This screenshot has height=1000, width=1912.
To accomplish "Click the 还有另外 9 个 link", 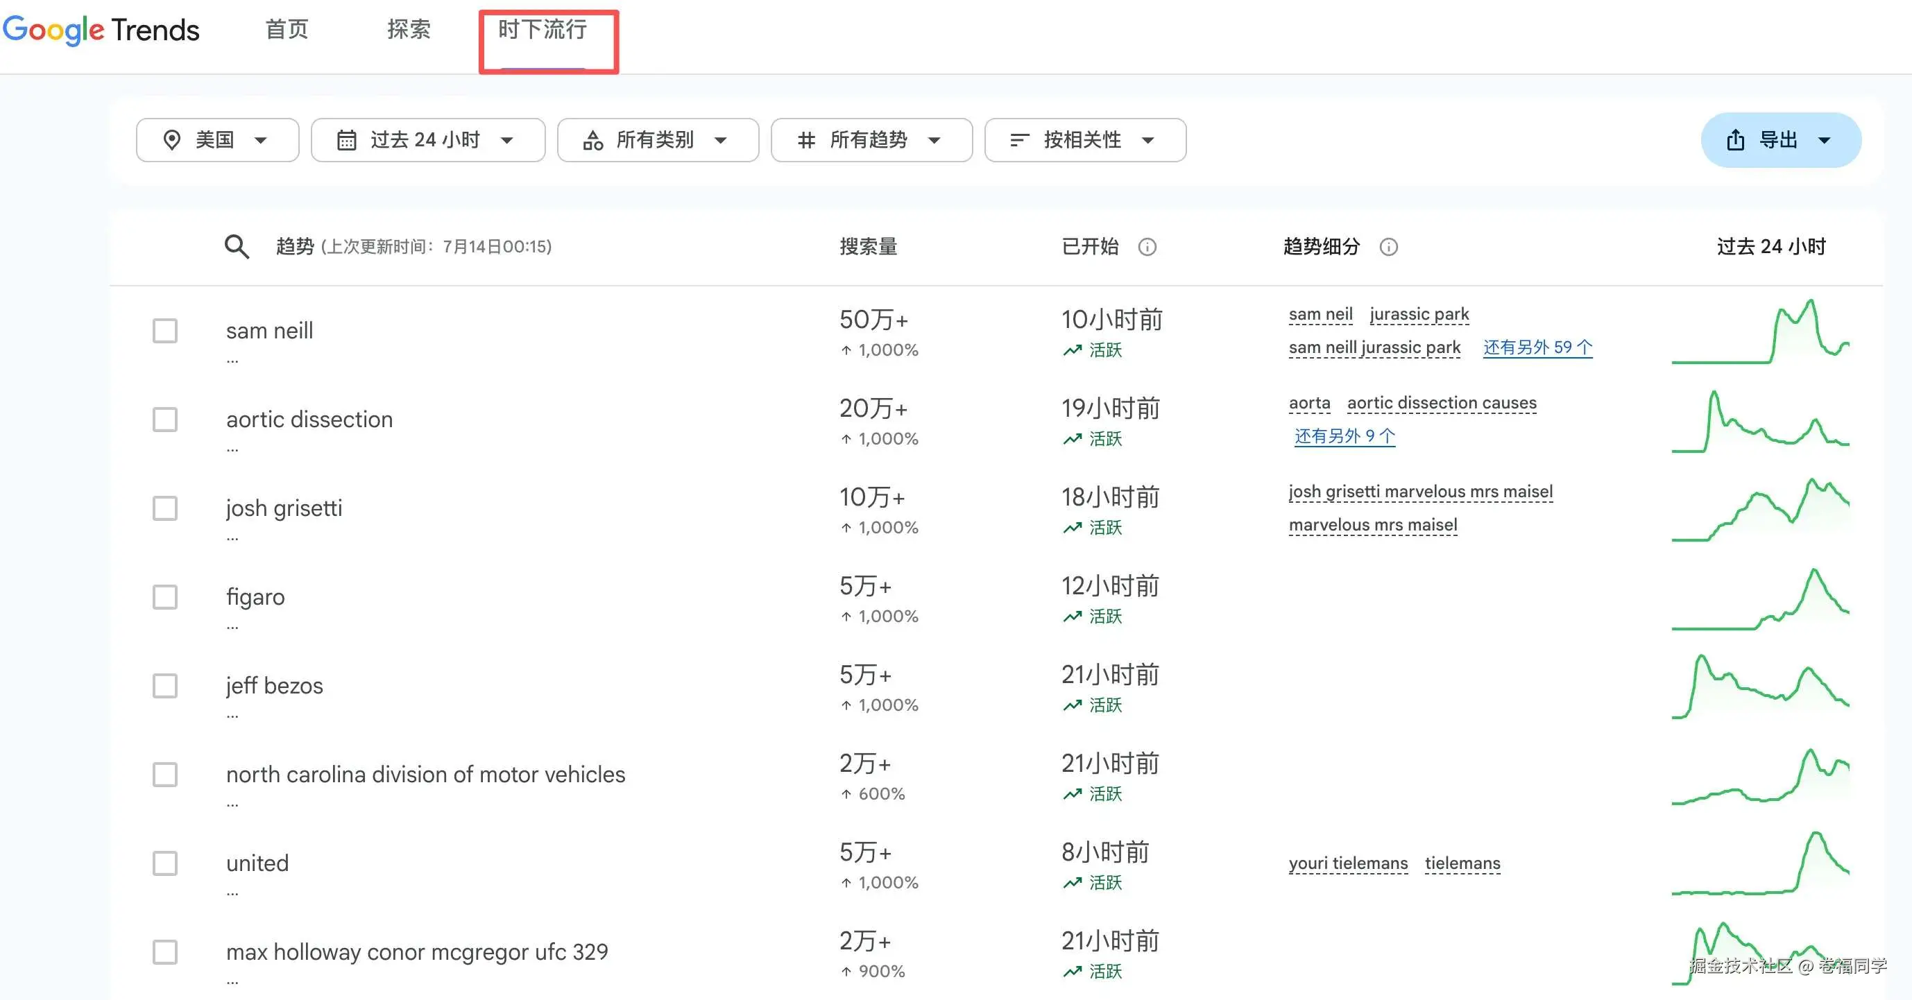I will 1345,437.
